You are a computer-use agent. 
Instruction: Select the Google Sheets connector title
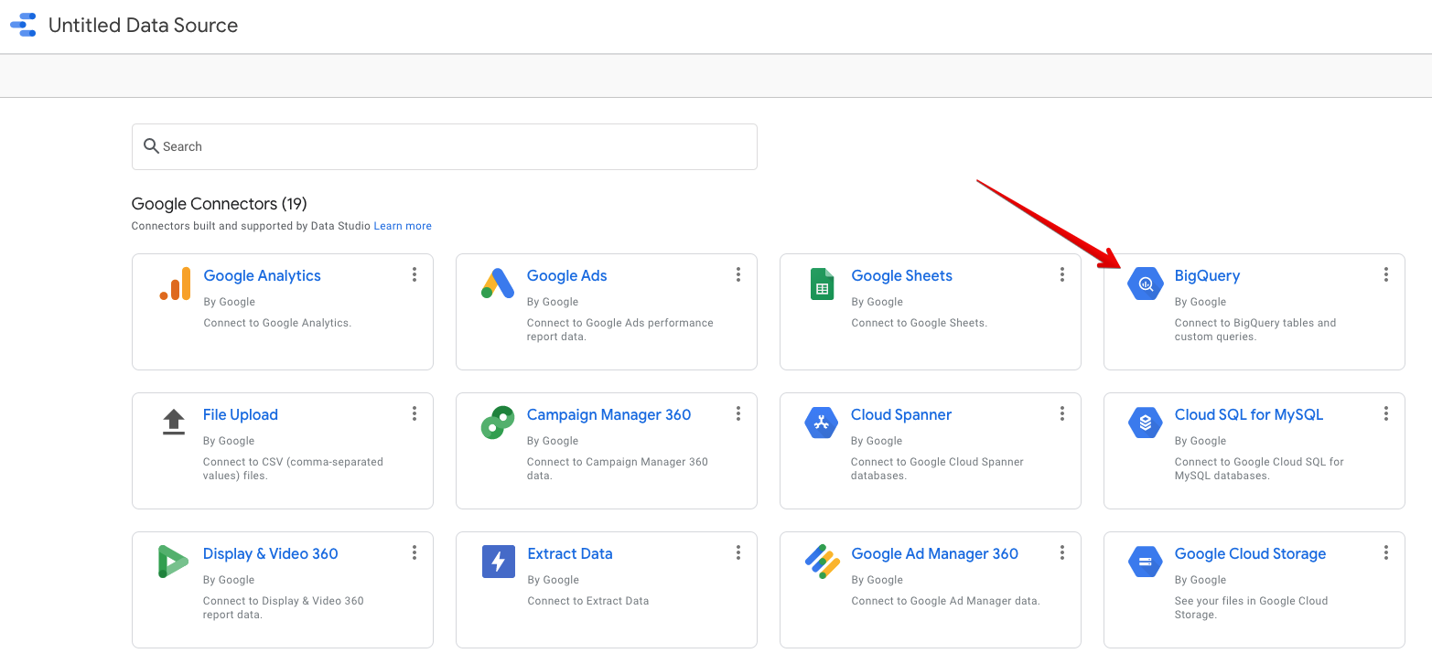point(901,276)
